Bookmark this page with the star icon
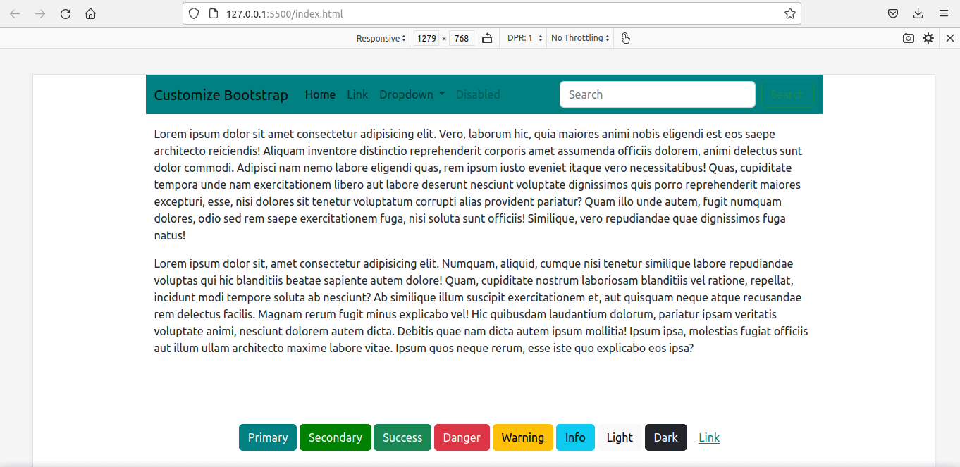Screen dimensions: 960x467 coord(791,13)
